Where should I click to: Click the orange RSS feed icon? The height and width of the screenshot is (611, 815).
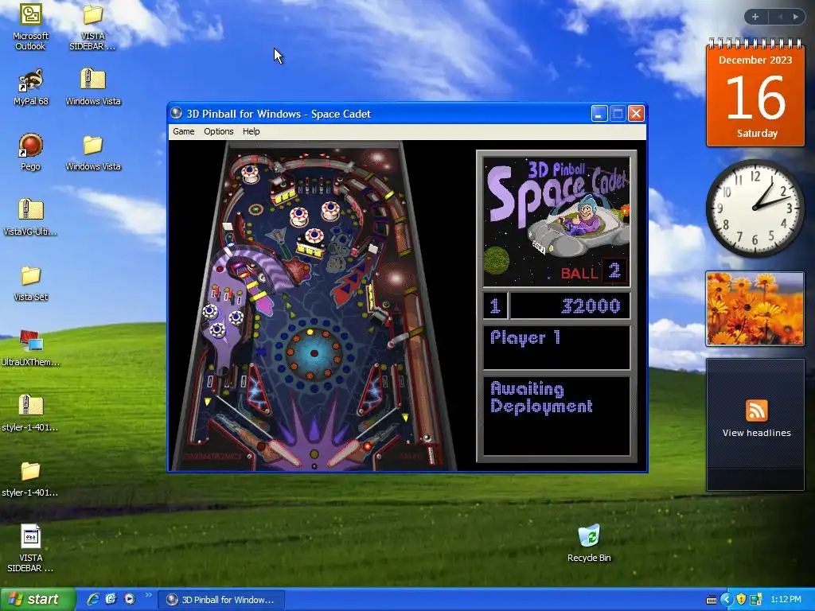click(x=756, y=411)
